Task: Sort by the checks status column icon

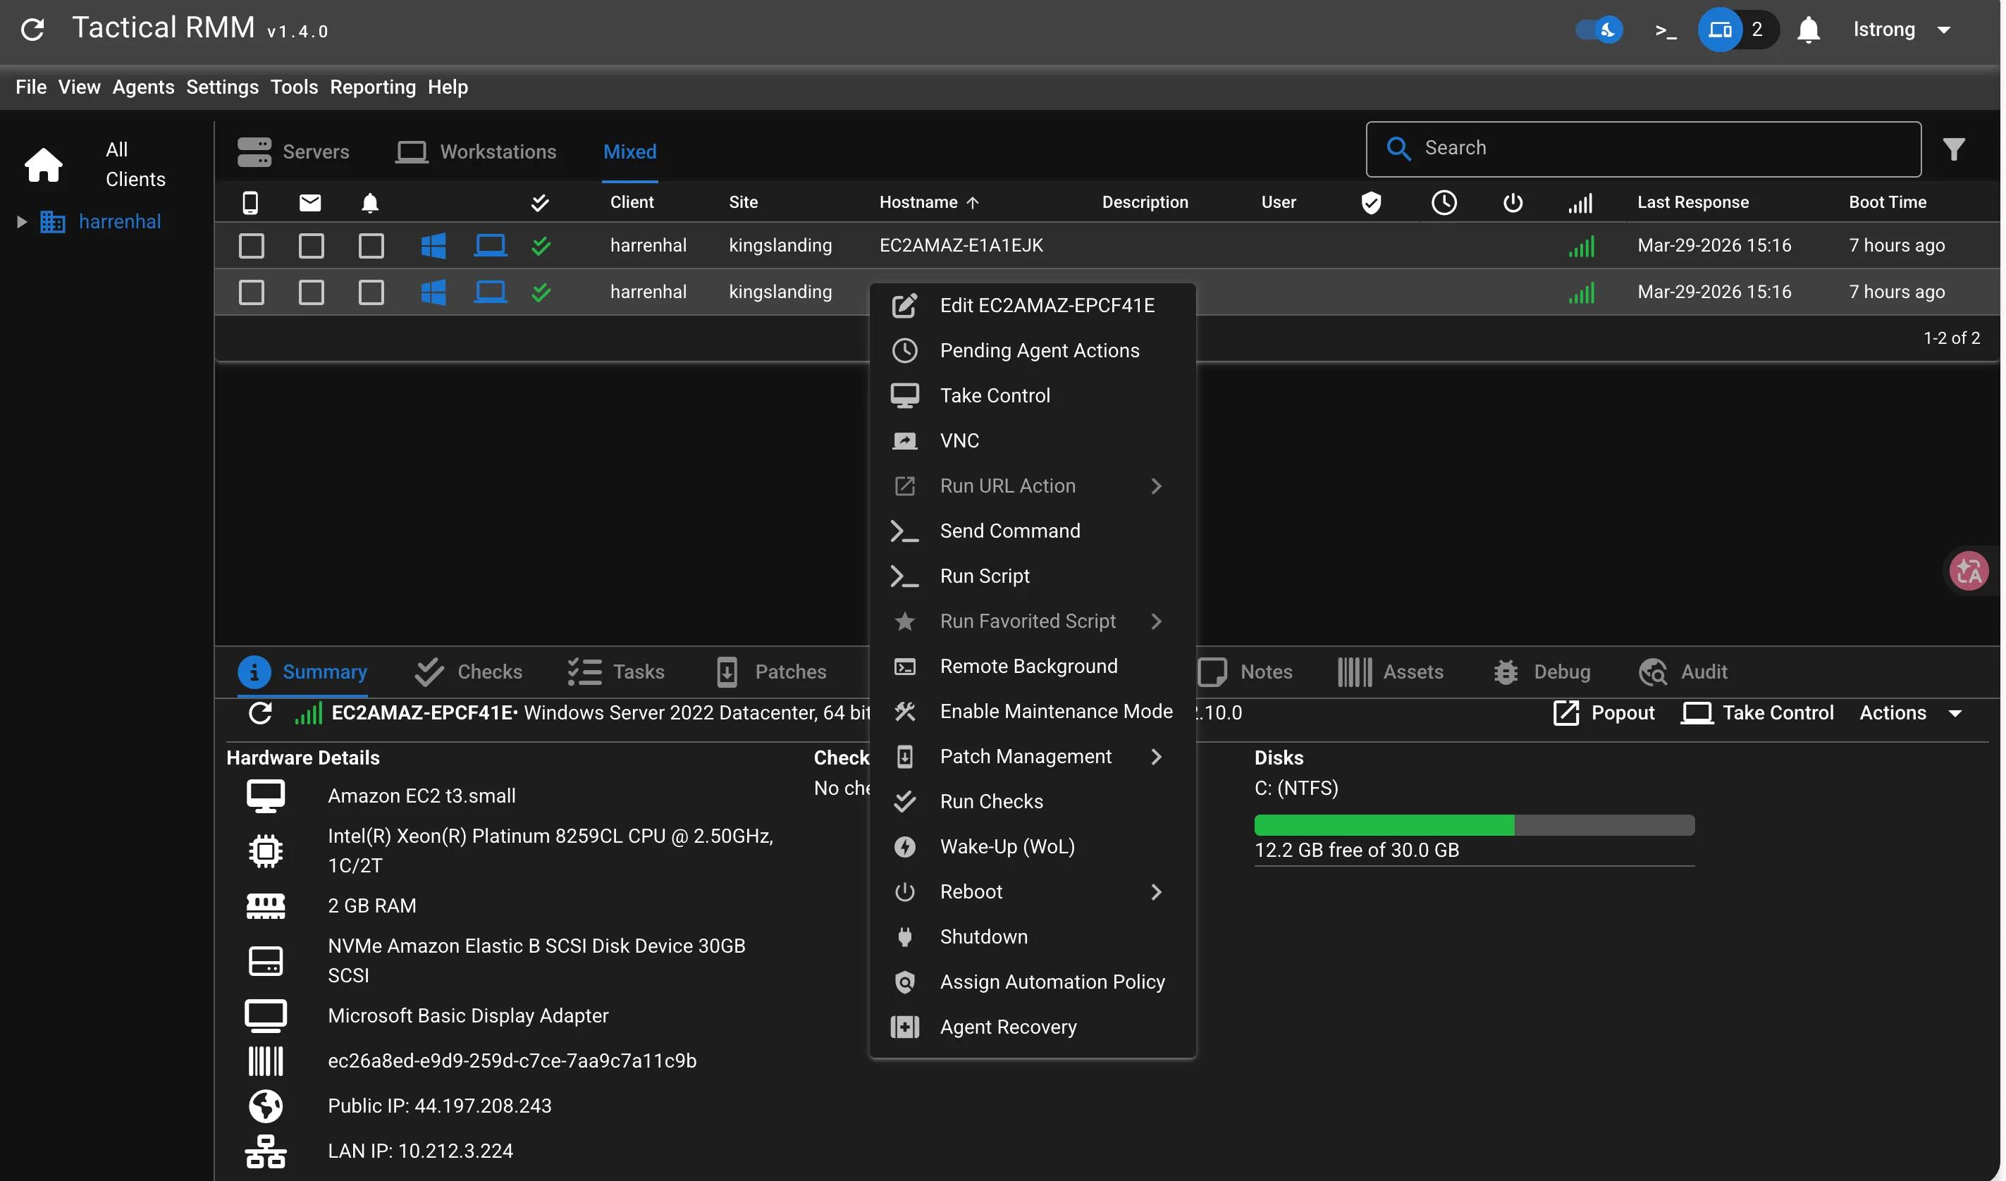Action: (540, 202)
